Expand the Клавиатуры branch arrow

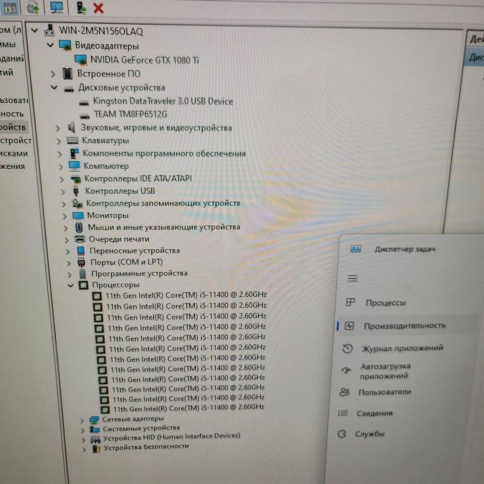pos(59,141)
